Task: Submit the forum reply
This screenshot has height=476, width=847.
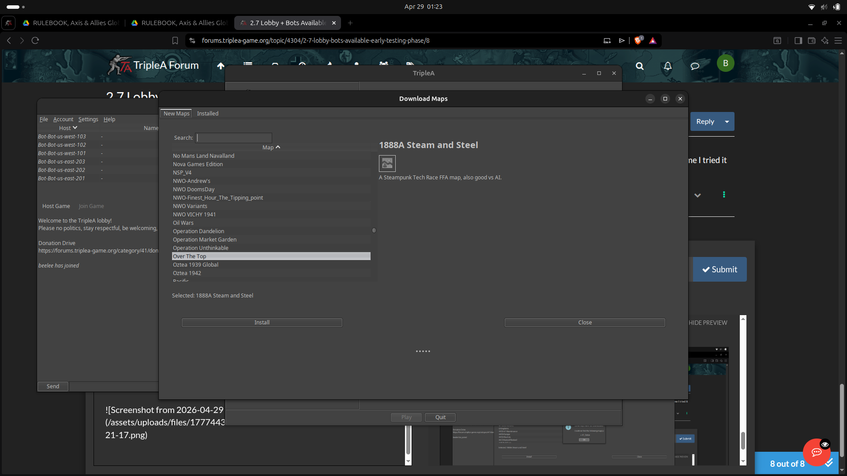Action: click(x=720, y=269)
